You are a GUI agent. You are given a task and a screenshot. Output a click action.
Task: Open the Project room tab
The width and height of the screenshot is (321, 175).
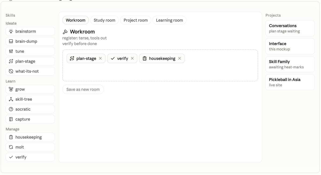pos(136,20)
